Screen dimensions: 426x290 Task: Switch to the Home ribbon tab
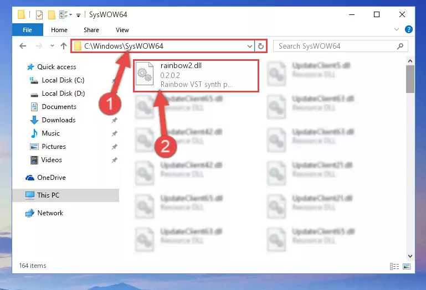[59, 30]
